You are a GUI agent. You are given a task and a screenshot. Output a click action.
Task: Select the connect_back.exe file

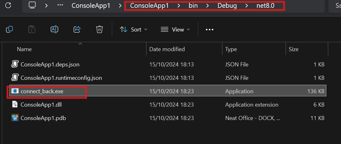pyautogui.click(x=42, y=91)
